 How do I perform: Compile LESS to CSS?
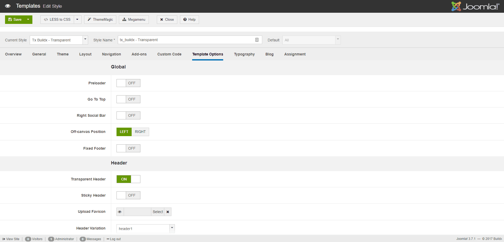coord(57,20)
